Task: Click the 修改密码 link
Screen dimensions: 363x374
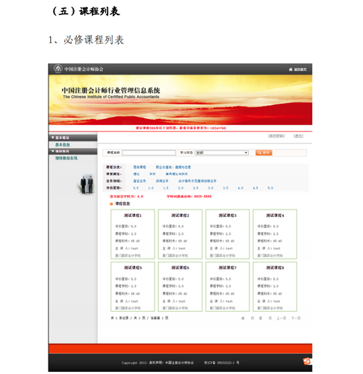Action: click(x=276, y=136)
